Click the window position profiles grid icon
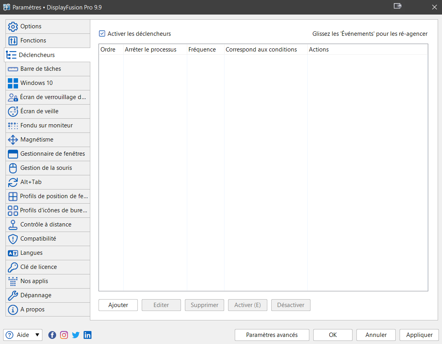This screenshot has width=442, height=344. [13, 196]
